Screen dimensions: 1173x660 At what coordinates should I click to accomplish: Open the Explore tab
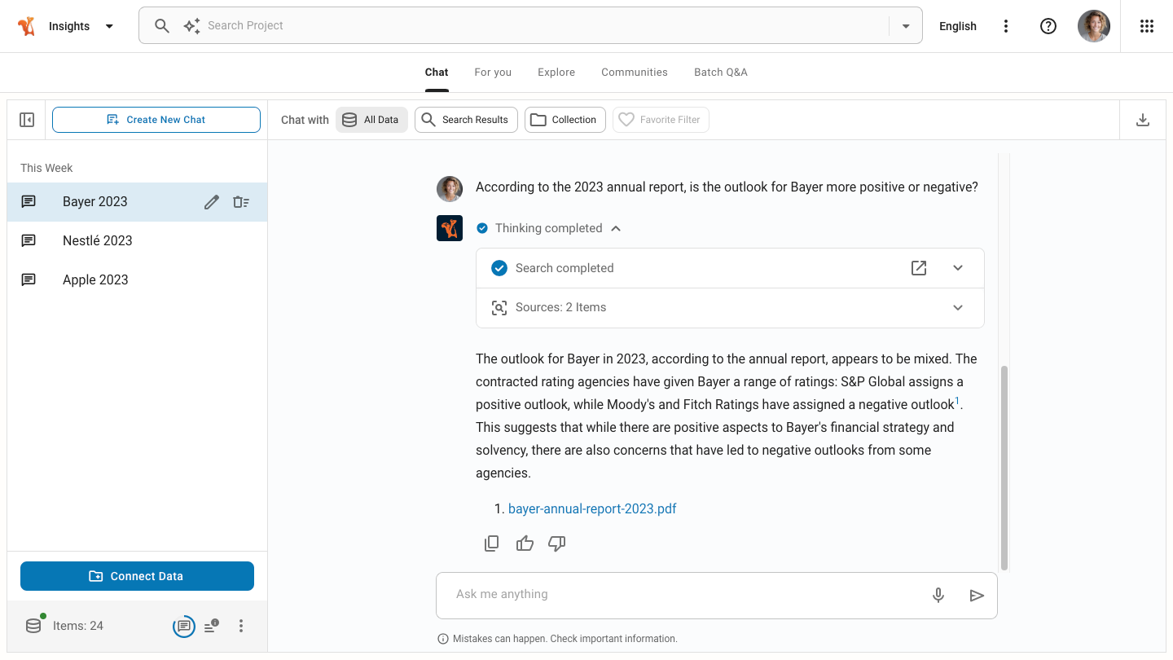556,73
